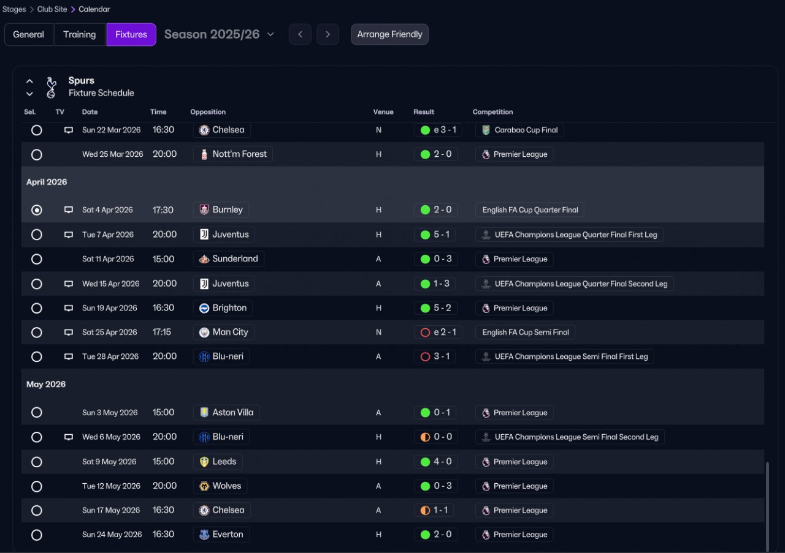Click the Everton club badge icon

pos(204,535)
